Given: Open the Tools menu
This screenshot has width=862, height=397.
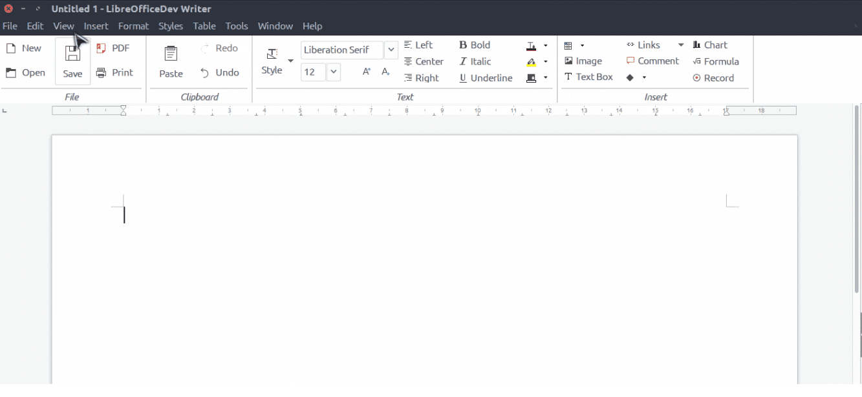Looking at the screenshot, I should (237, 26).
